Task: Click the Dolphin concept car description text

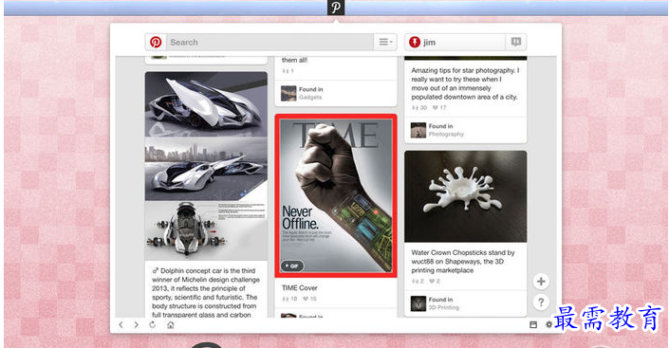Action: (x=206, y=293)
